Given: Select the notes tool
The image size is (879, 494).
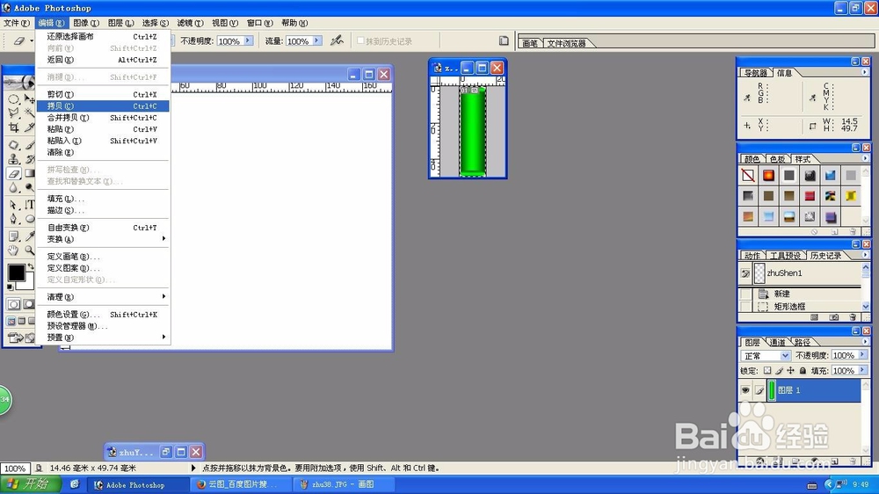Looking at the screenshot, I should 13,236.
